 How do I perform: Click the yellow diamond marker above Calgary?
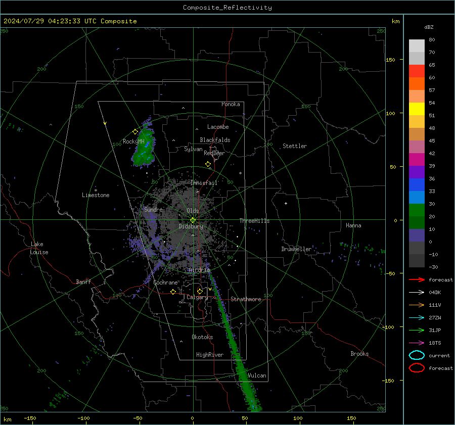point(200,291)
